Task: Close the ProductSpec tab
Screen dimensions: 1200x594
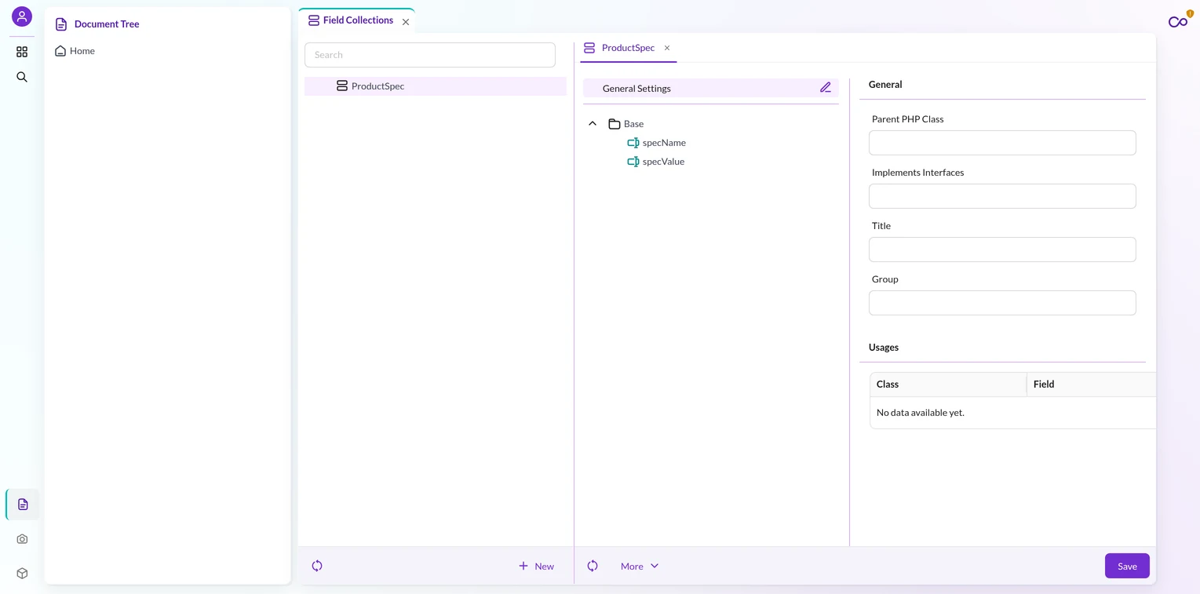Action: pyautogui.click(x=667, y=48)
